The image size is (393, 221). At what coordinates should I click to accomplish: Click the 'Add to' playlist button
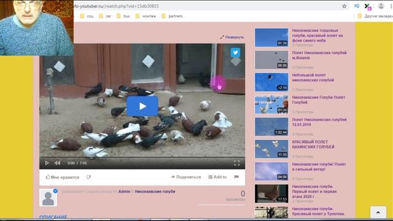[x=217, y=177]
